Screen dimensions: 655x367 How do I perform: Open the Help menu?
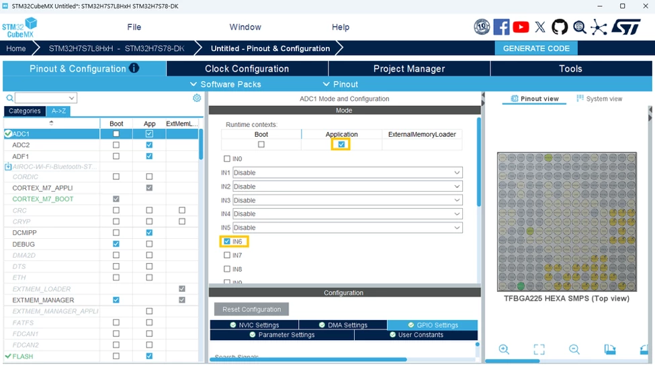[341, 27]
